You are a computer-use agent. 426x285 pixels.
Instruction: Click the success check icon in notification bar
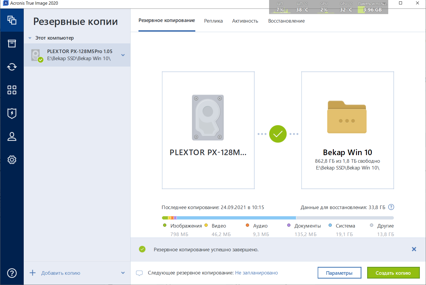click(142, 249)
